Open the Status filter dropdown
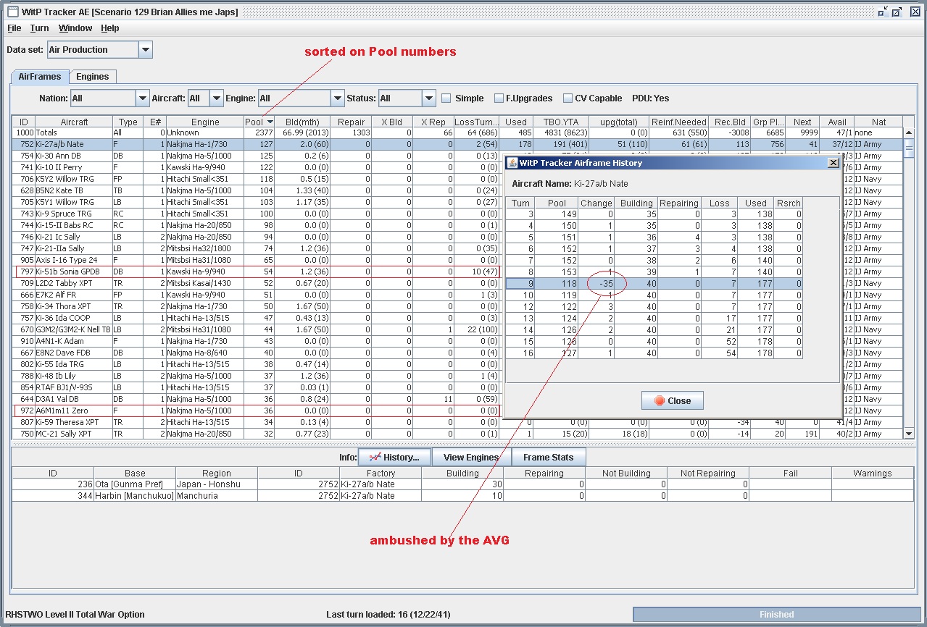This screenshot has height=627, width=927. (428, 98)
